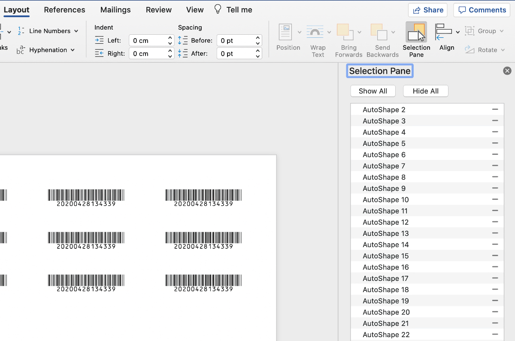The image size is (515, 341).
Task: Select AutoShape 18 in the list
Action: tap(427, 290)
